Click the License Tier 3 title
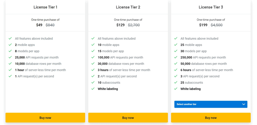Screen dimensions: 257x125 point(211,7)
